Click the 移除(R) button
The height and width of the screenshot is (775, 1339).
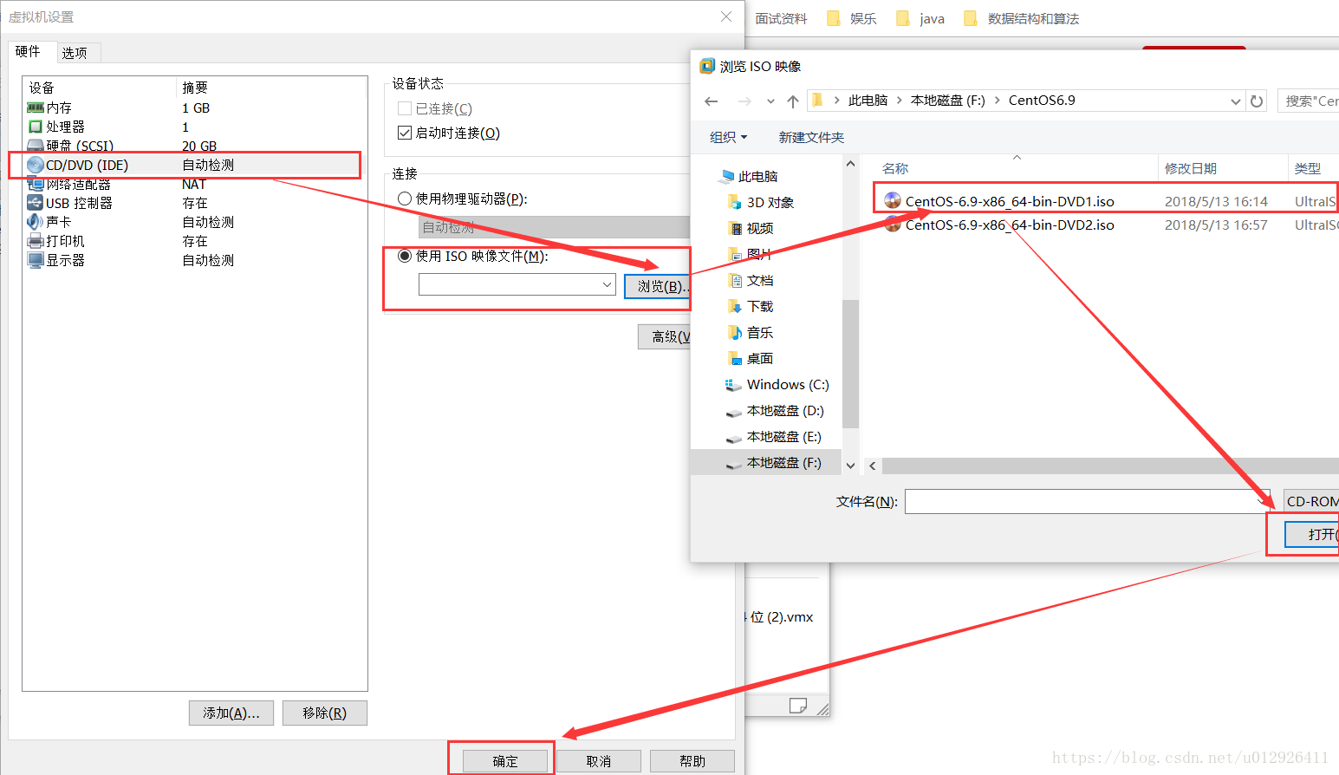tap(325, 713)
